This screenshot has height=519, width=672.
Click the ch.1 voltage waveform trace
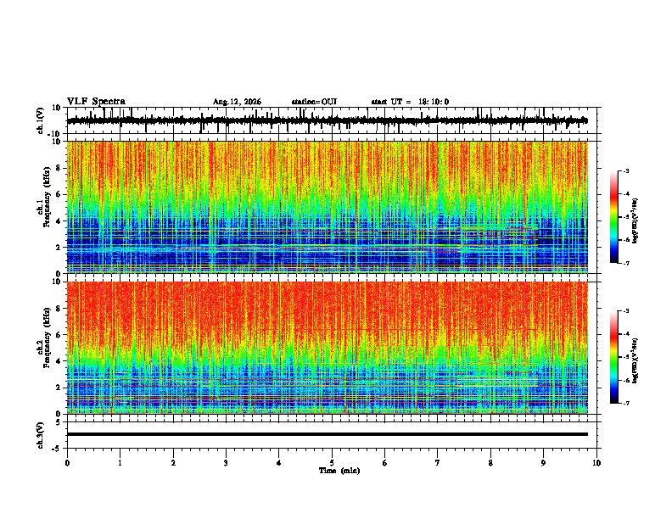coord(328,120)
